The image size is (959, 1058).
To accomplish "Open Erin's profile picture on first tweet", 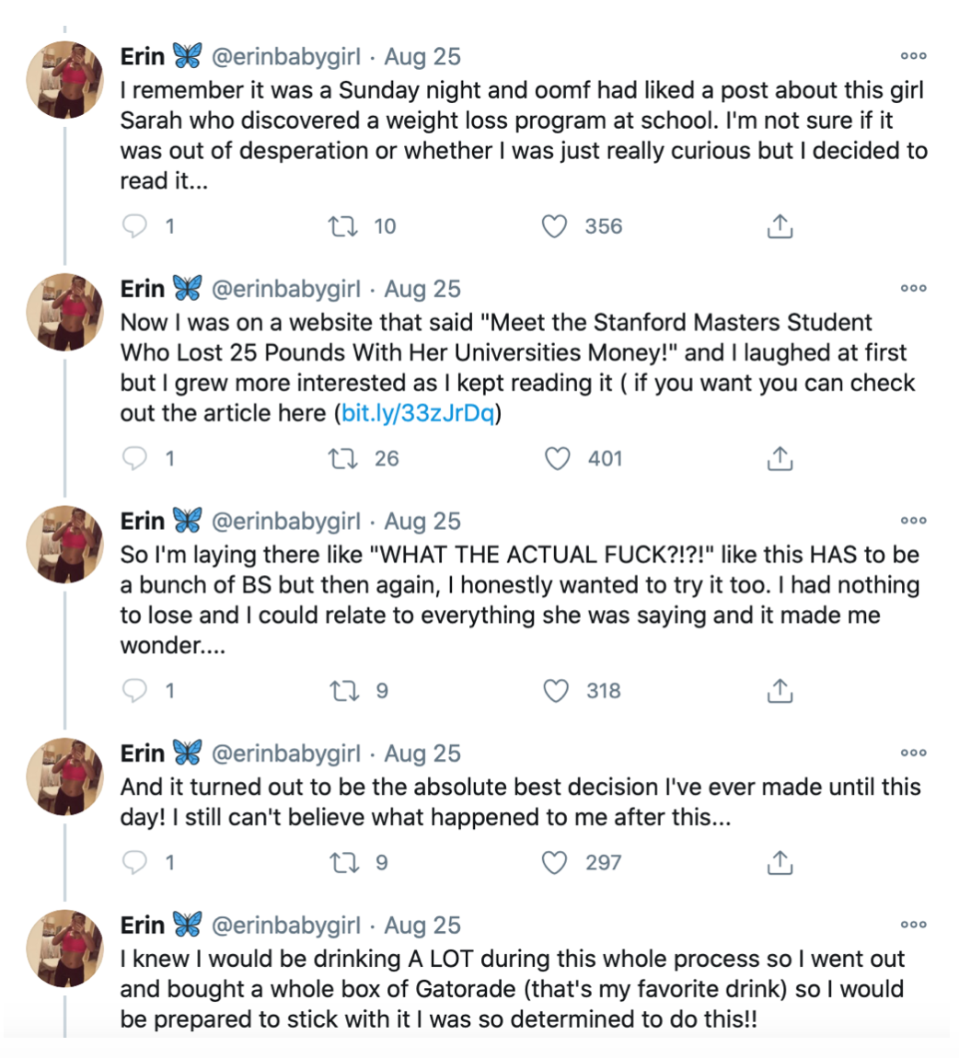I will coord(64,80).
